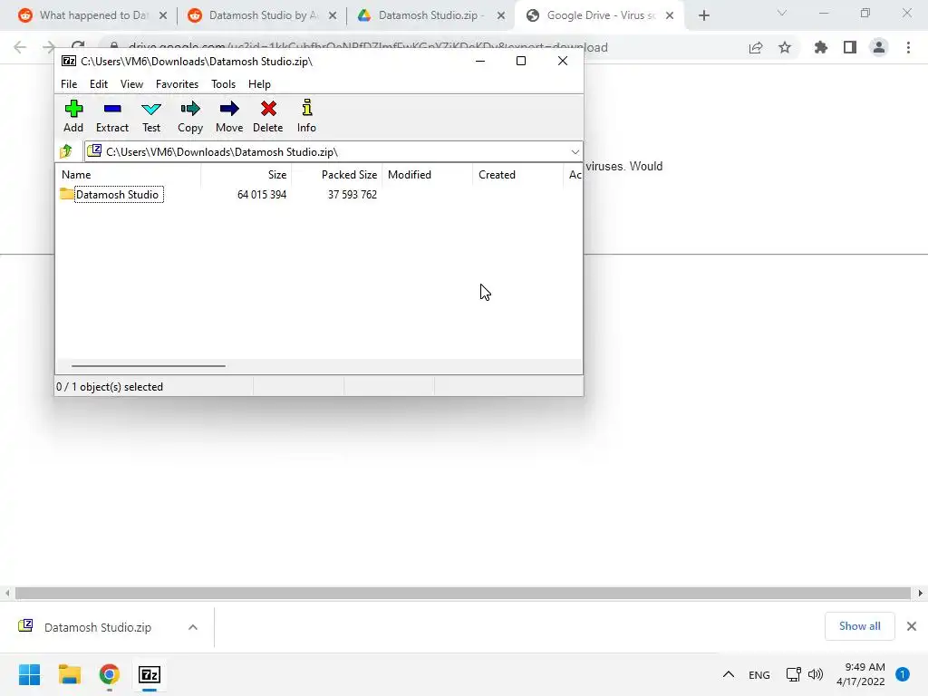
Task: Open taskbar clock showing 9:49 AM
Action: coord(861,674)
